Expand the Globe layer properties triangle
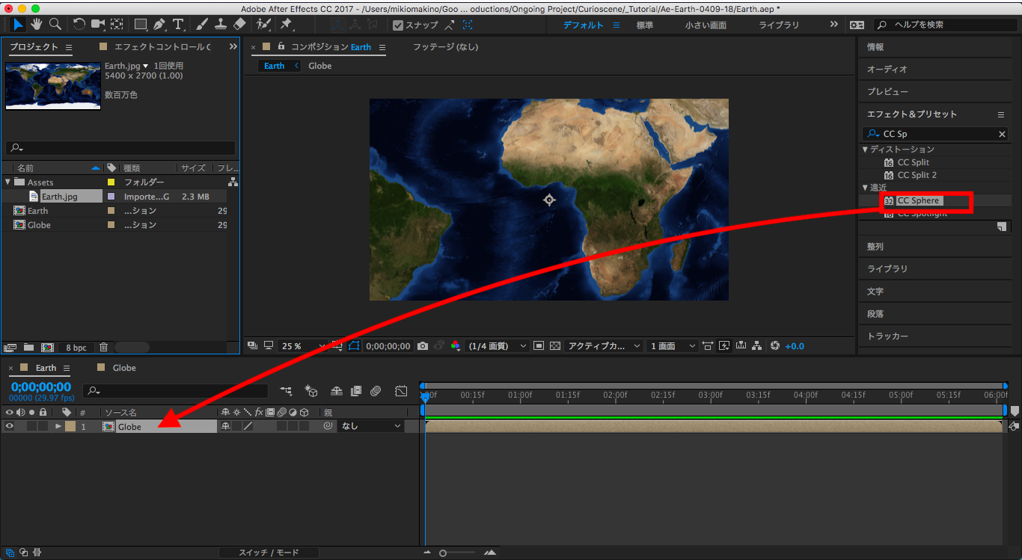Image resolution: width=1022 pixels, height=560 pixels. [x=58, y=426]
